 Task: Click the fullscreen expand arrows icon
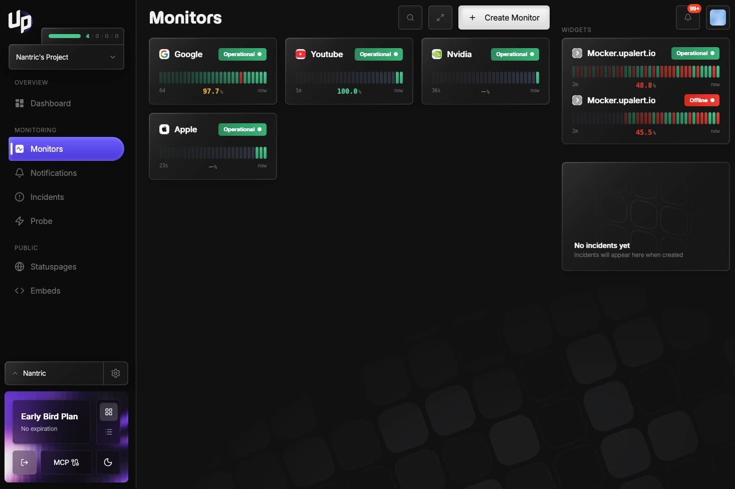440,18
